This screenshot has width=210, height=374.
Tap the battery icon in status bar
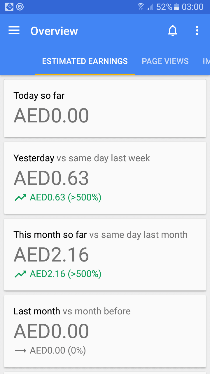[176, 7]
